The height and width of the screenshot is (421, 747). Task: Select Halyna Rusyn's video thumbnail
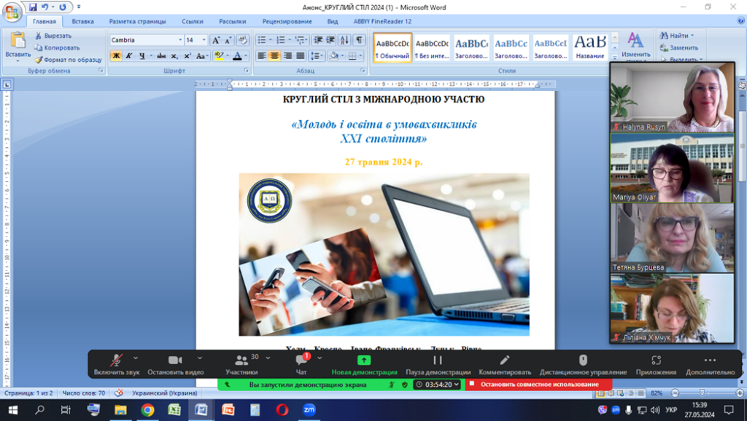point(672,97)
